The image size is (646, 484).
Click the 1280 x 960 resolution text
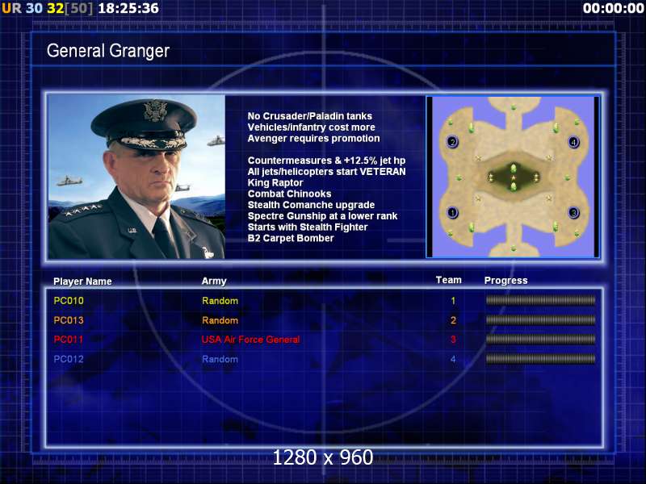[x=322, y=457]
